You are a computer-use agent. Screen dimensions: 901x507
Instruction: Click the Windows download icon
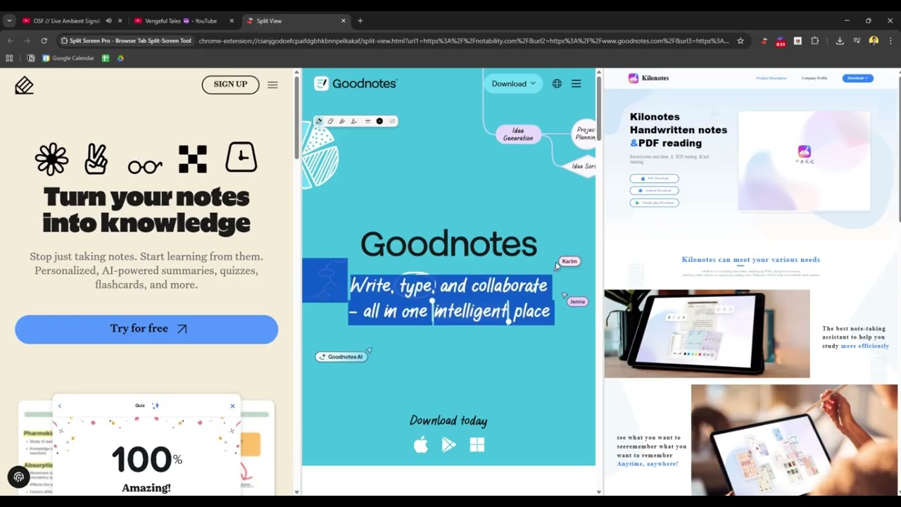point(477,444)
